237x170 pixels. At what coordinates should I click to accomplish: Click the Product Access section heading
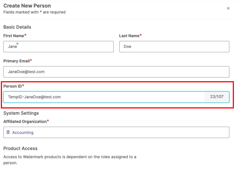click(21, 148)
